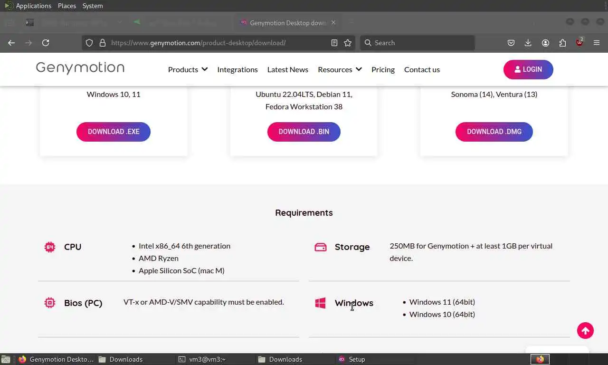
Task: Click 'Windows 10, 11' card text
Action: 114,94
